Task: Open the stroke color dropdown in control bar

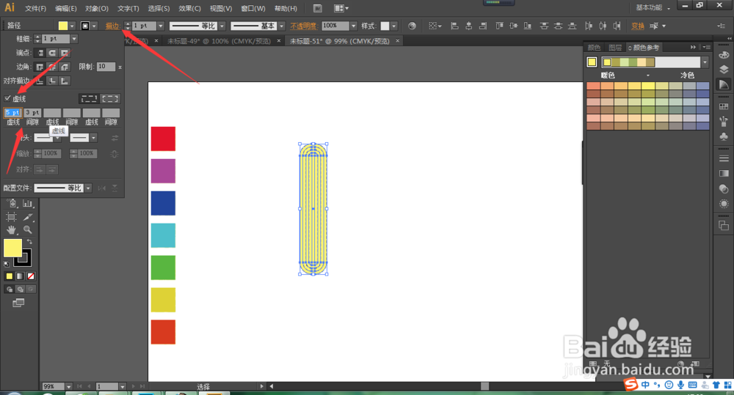Action: point(94,26)
